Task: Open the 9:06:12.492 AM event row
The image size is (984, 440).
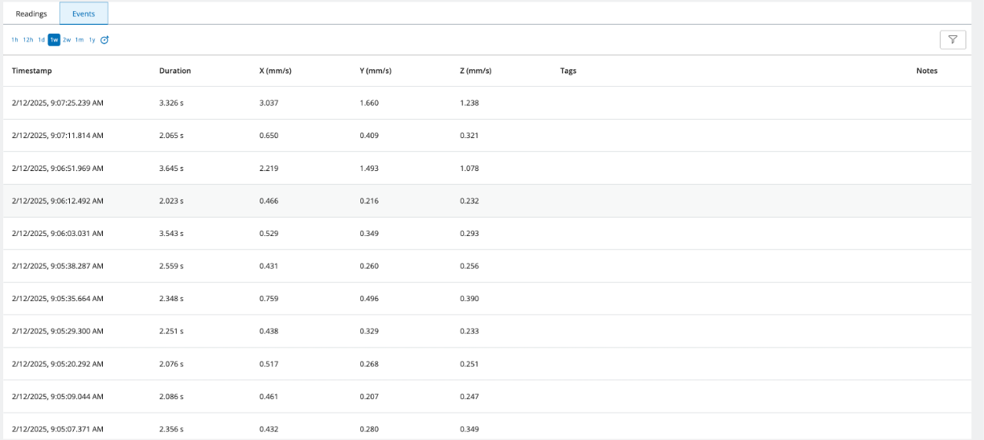Action: (58, 201)
